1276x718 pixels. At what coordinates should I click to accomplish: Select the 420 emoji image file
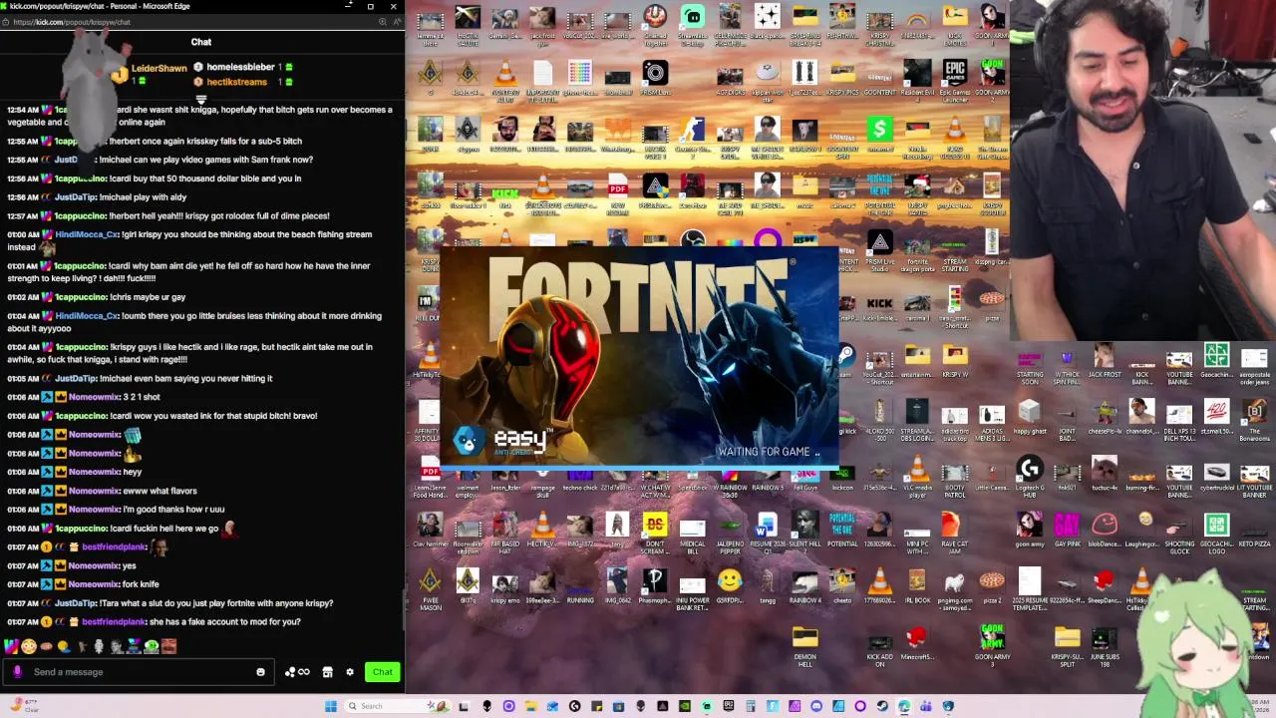pos(1216,418)
